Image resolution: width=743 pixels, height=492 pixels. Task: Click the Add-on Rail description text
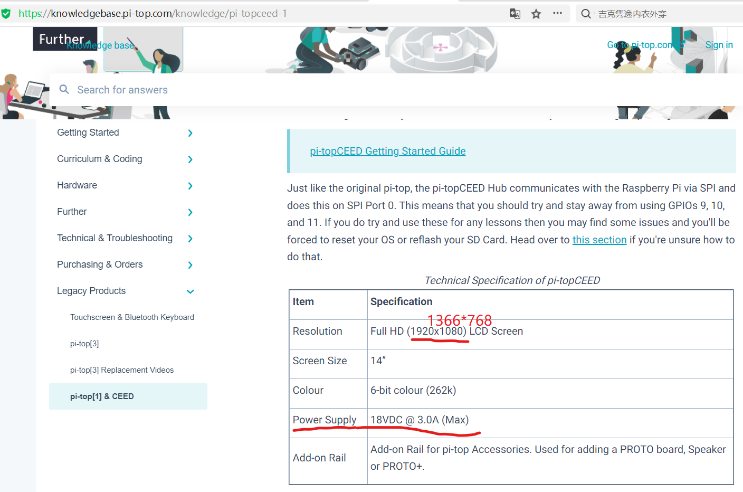pyautogui.click(x=548, y=458)
